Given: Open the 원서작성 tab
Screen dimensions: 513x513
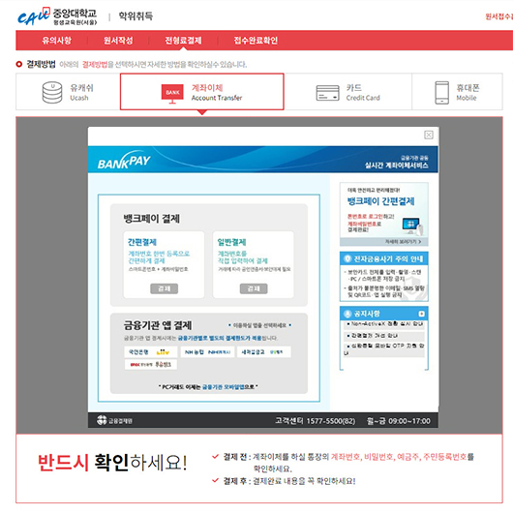Looking at the screenshot, I should (x=118, y=41).
